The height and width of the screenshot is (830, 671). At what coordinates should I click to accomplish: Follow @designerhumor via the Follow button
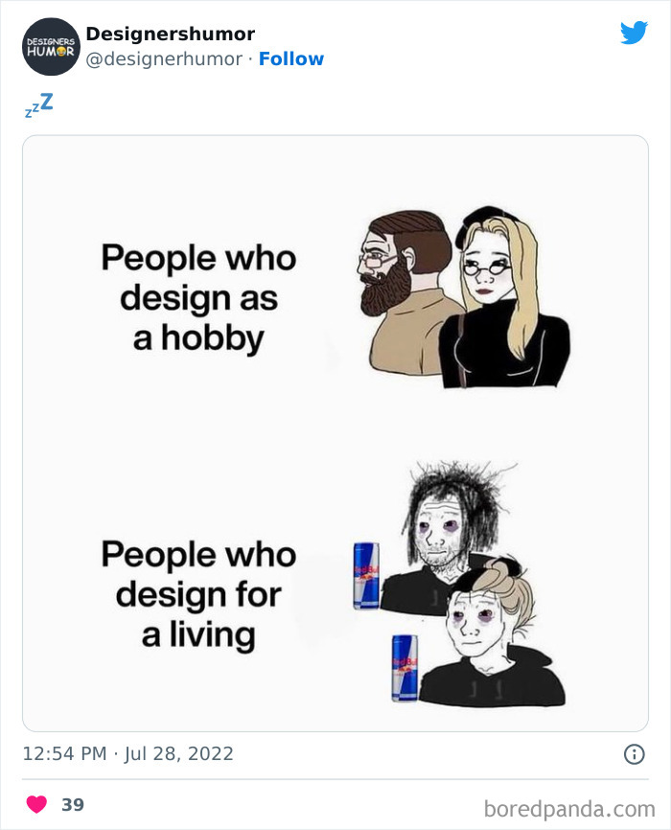tap(292, 59)
